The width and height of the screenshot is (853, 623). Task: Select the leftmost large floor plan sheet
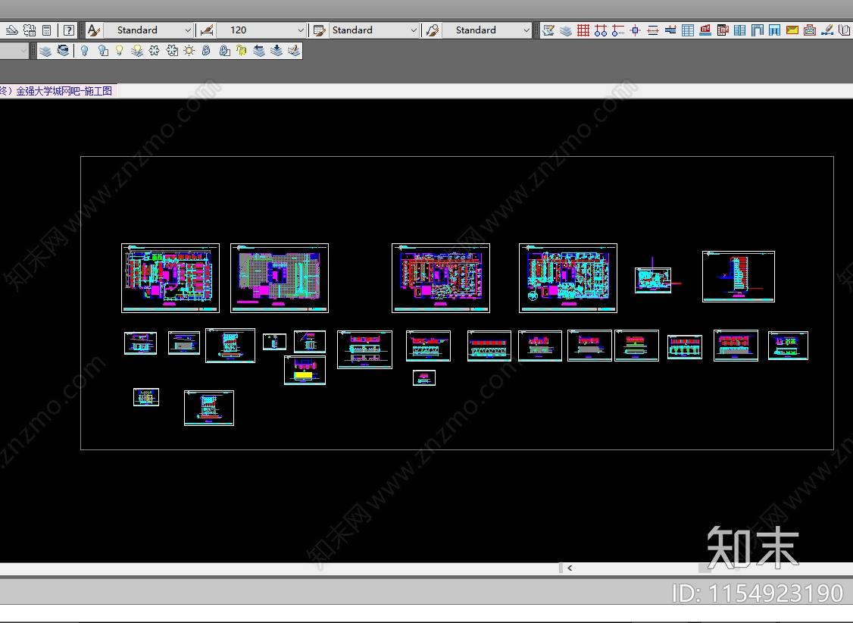pyautogui.click(x=170, y=278)
